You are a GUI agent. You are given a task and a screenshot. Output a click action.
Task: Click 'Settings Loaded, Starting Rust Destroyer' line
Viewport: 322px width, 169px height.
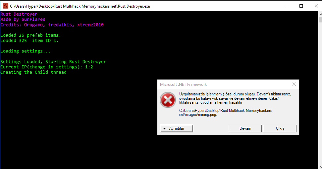(x=53, y=62)
